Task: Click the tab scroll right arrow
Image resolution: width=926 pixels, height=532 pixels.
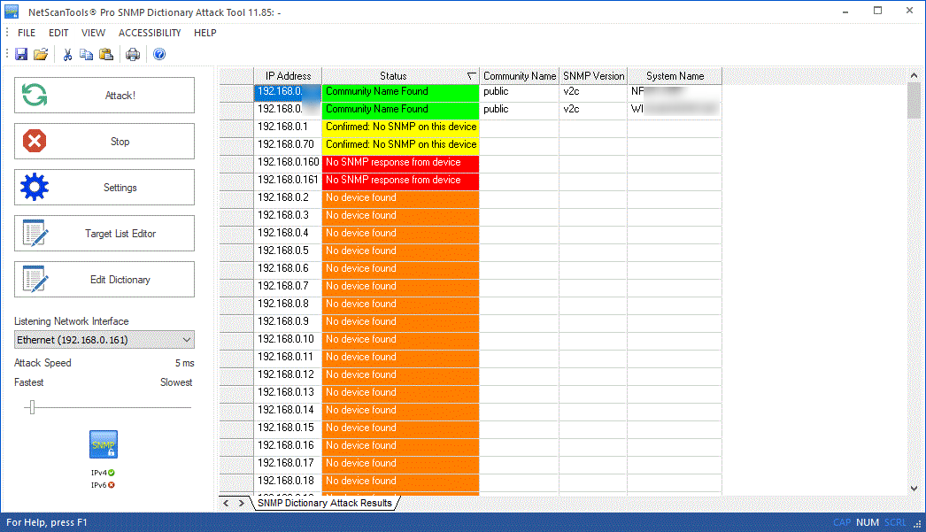Action: (x=241, y=503)
